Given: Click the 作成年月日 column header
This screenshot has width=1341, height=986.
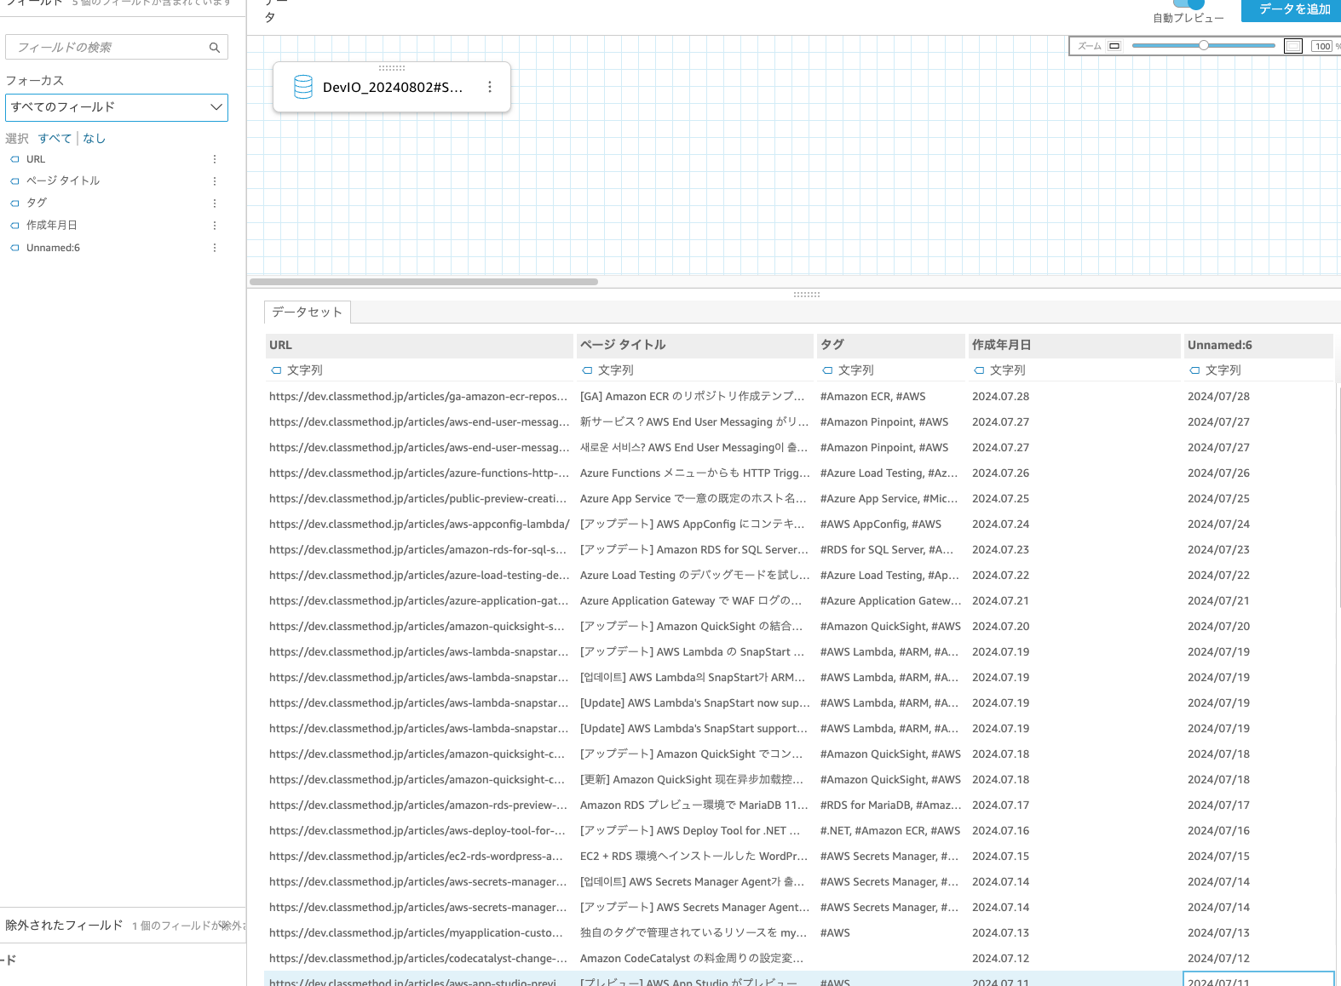Looking at the screenshot, I should pyautogui.click(x=1074, y=345).
